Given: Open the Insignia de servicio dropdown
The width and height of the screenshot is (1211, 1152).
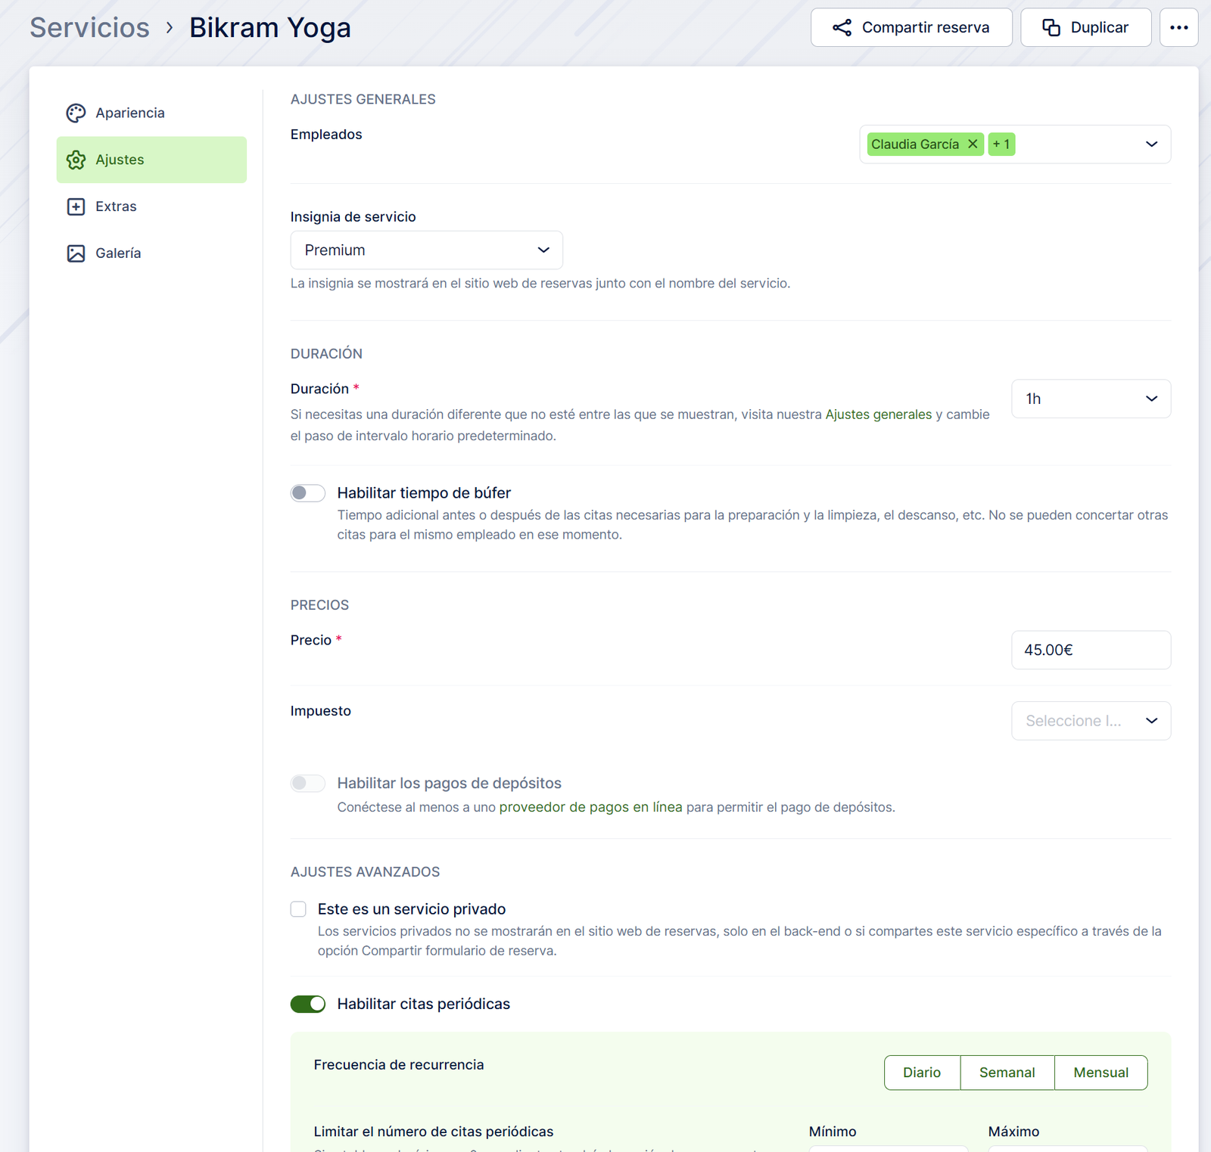Looking at the screenshot, I should coord(426,250).
